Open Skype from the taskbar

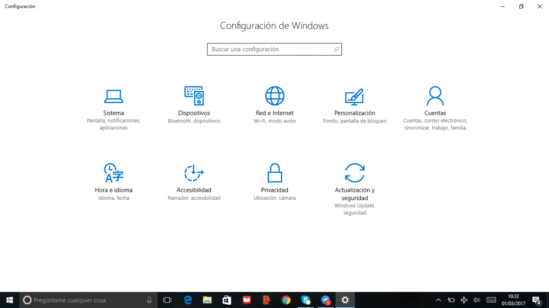[306, 300]
